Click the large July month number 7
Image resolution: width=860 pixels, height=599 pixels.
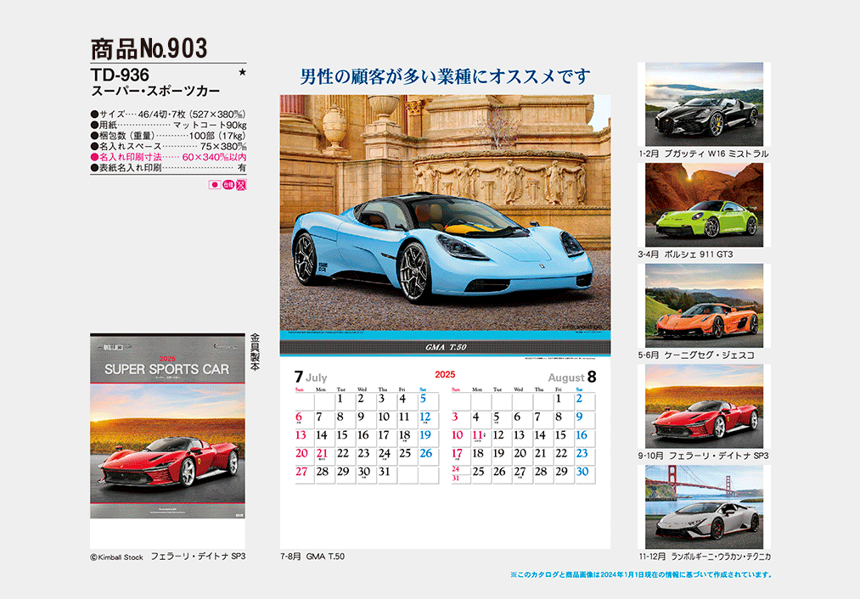tap(299, 376)
